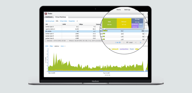Open the Virtual disks view

(x=63, y=21)
